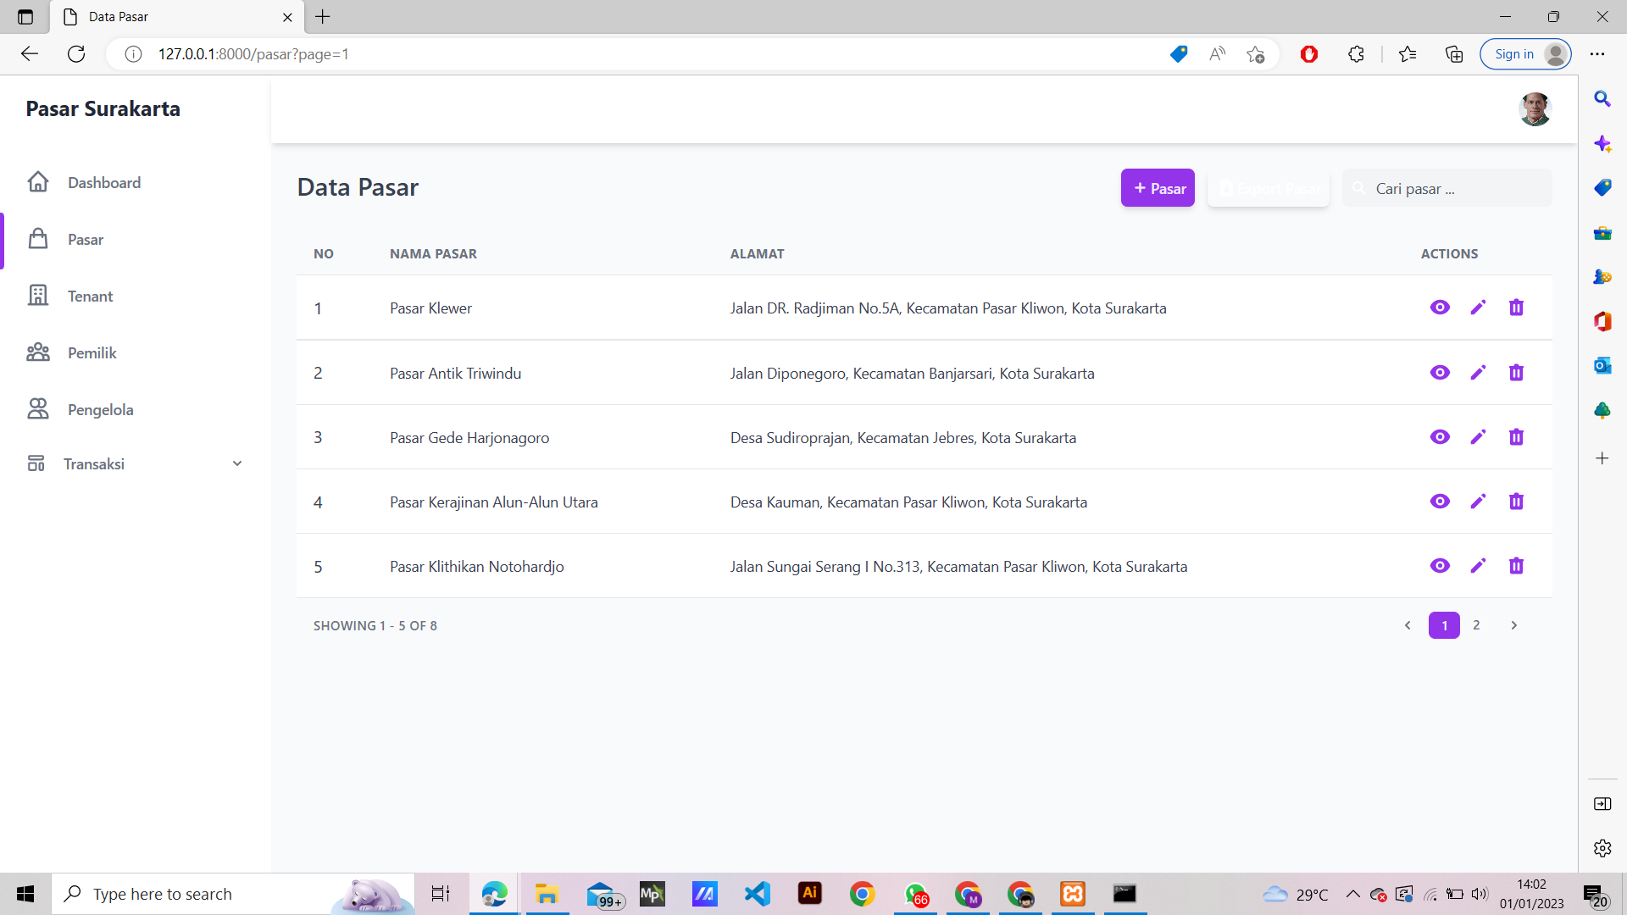Click the + Pasar button
The image size is (1627, 915).
(x=1158, y=187)
